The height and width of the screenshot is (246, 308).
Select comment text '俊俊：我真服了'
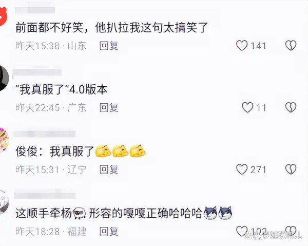tap(55, 152)
